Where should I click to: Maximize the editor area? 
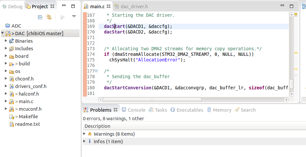tap(292, 6)
